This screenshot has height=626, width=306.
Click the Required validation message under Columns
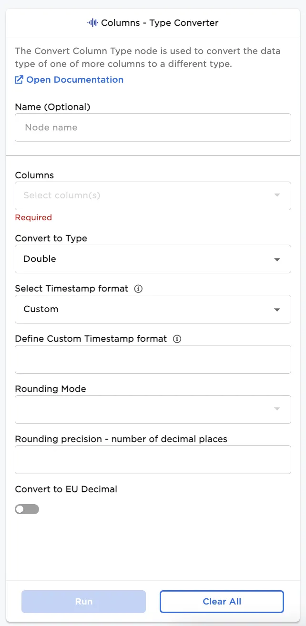tap(33, 217)
